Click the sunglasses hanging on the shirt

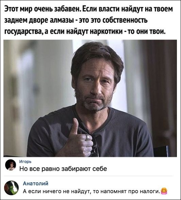click(x=95, y=147)
